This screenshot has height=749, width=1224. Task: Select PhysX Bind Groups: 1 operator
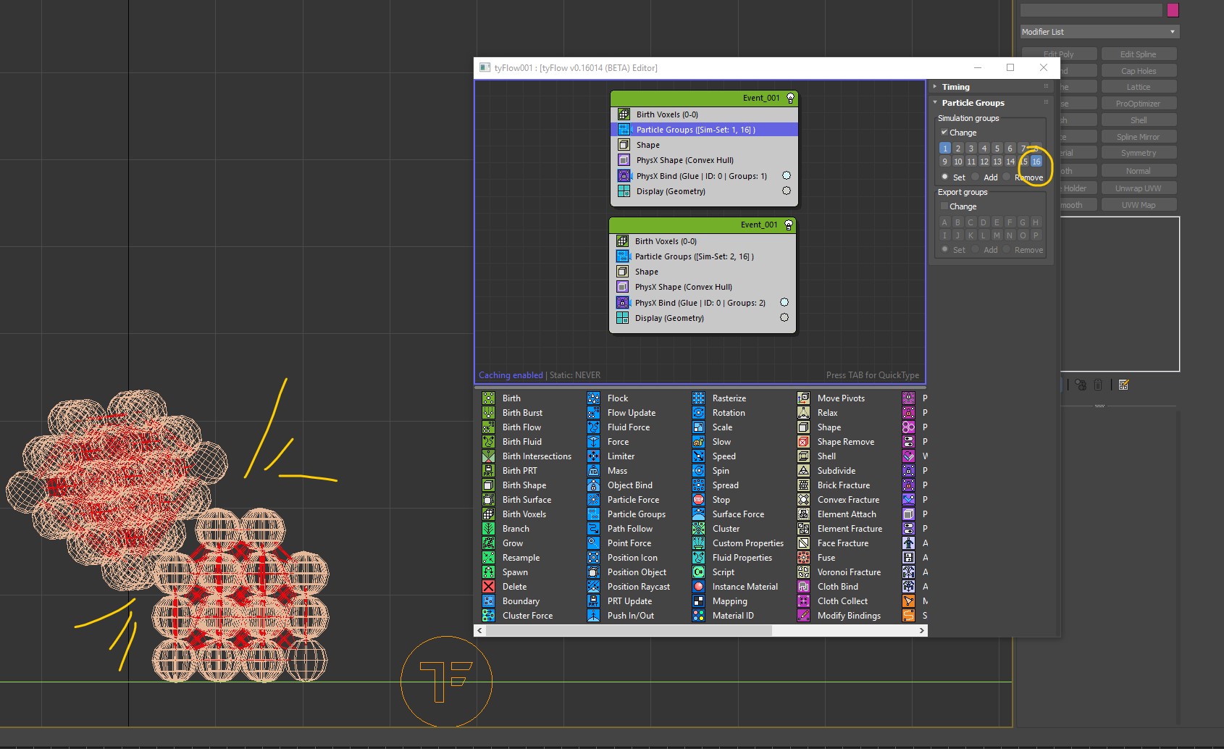pos(704,176)
